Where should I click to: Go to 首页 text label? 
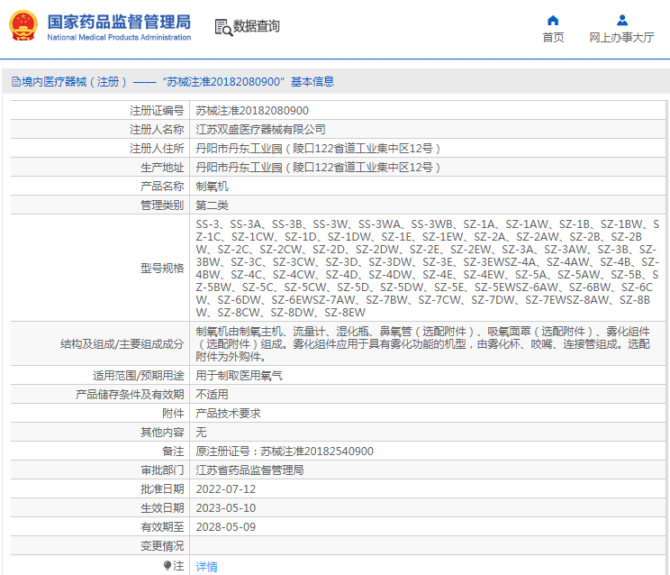tap(553, 38)
